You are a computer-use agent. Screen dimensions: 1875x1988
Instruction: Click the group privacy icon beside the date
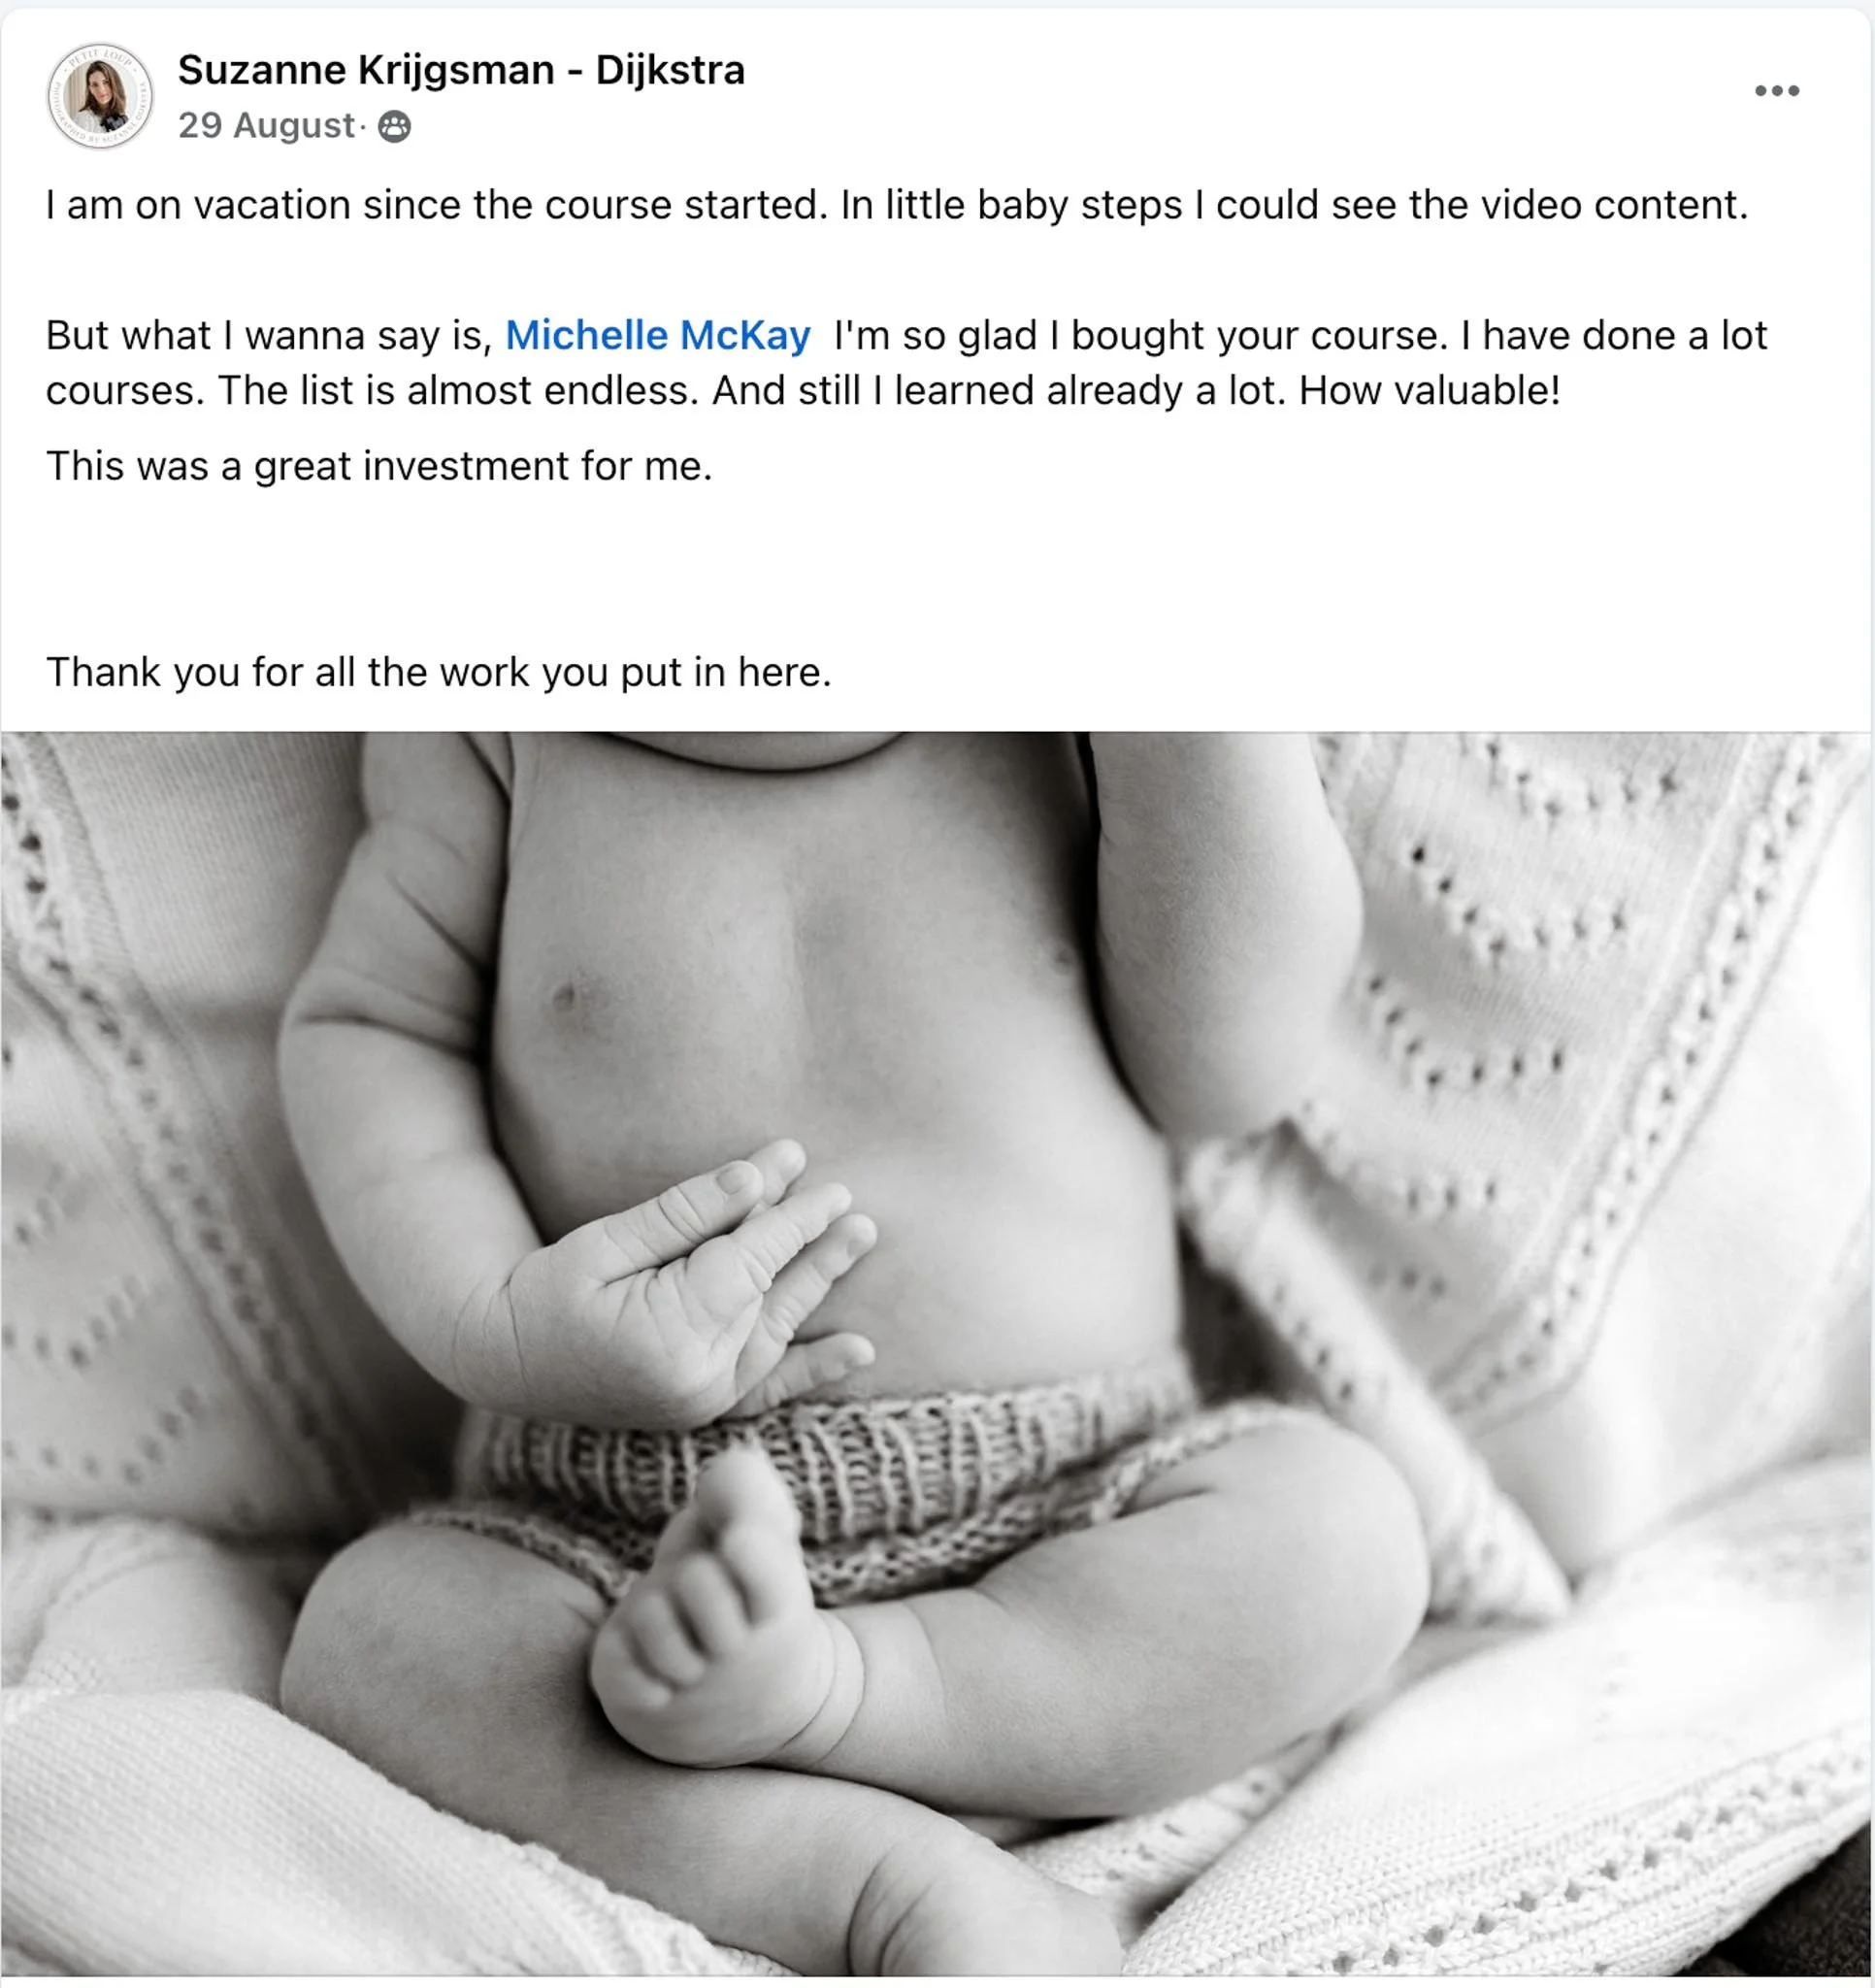394,127
